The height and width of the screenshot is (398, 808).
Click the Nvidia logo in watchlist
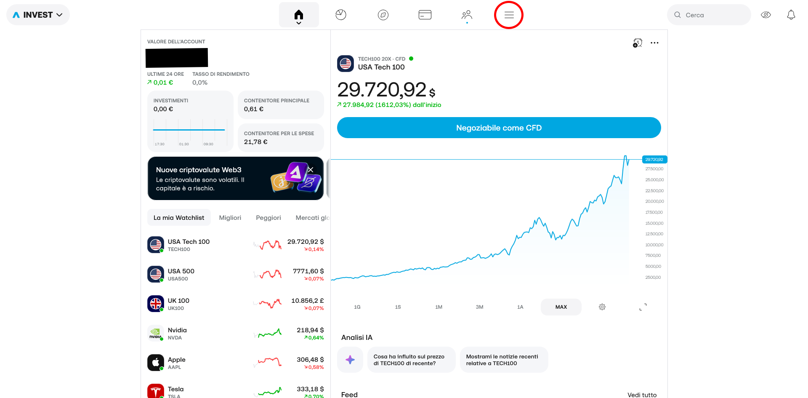click(x=156, y=333)
